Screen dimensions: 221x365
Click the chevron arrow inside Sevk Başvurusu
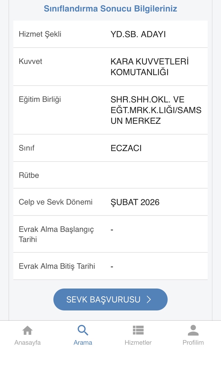click(x=149, y=299)
